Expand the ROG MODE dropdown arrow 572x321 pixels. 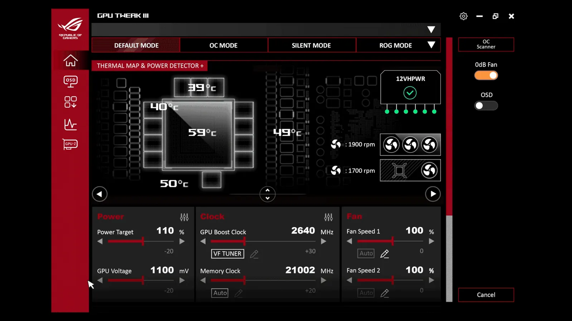(431, 45)
